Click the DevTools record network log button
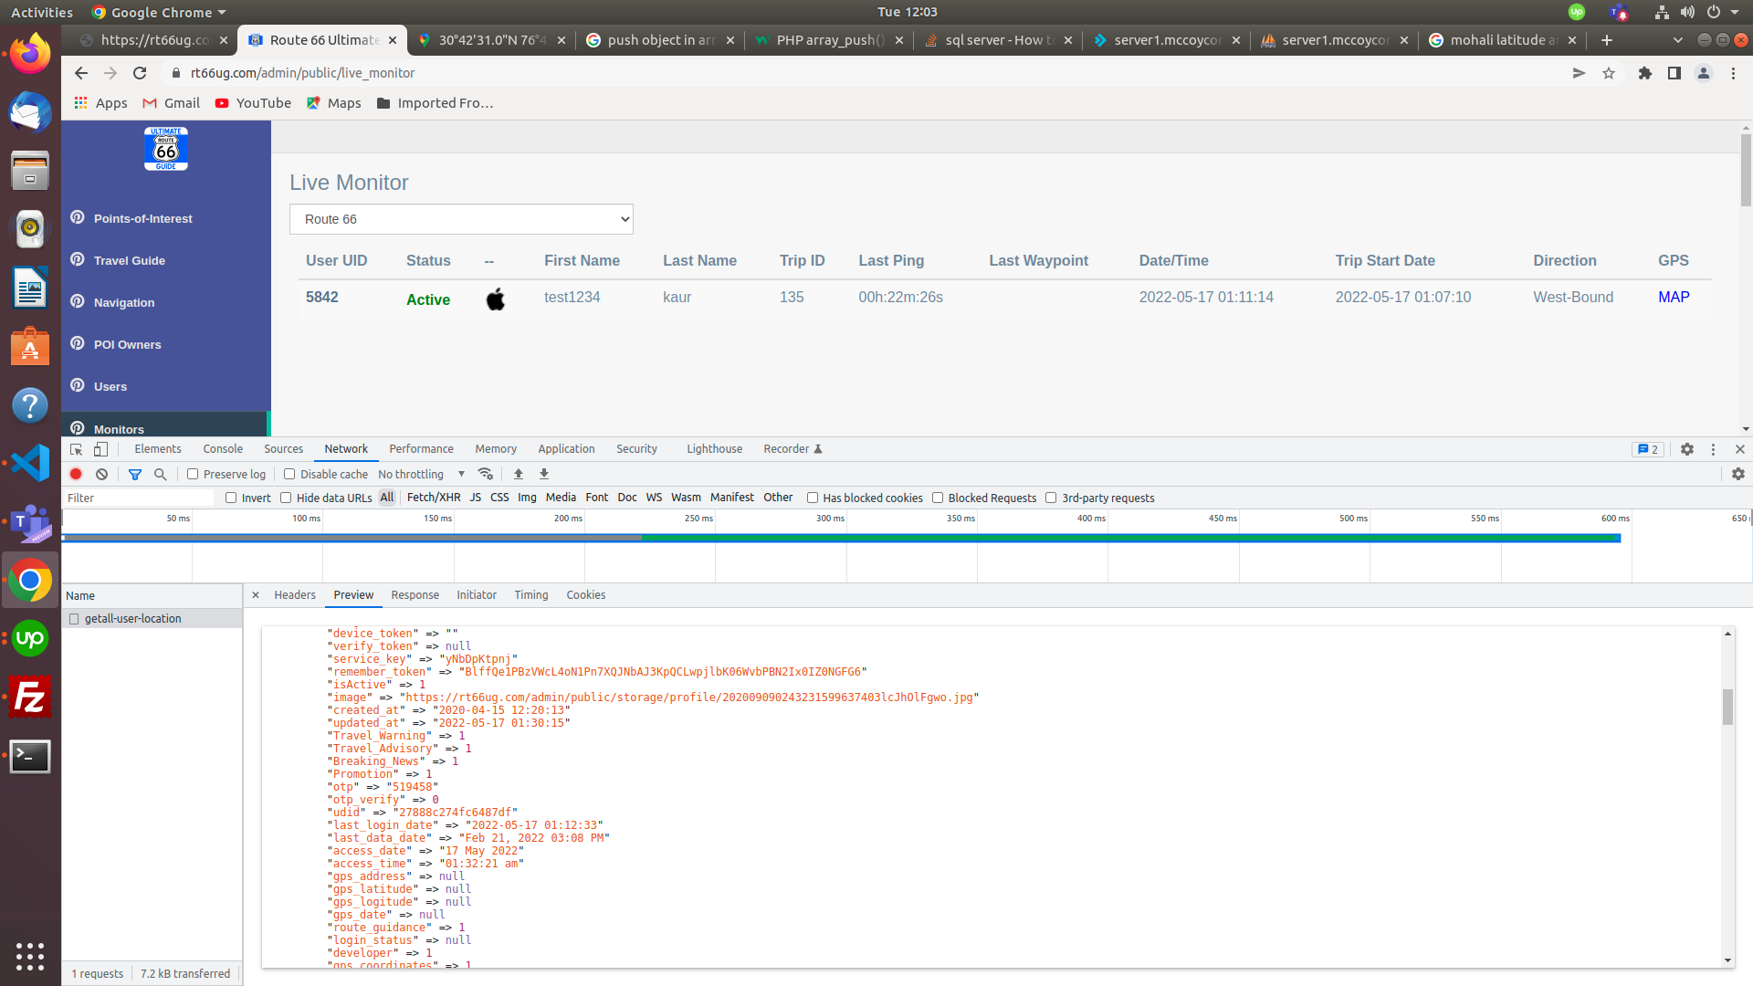Screen dimensions: 1753x986 (76, 474)
